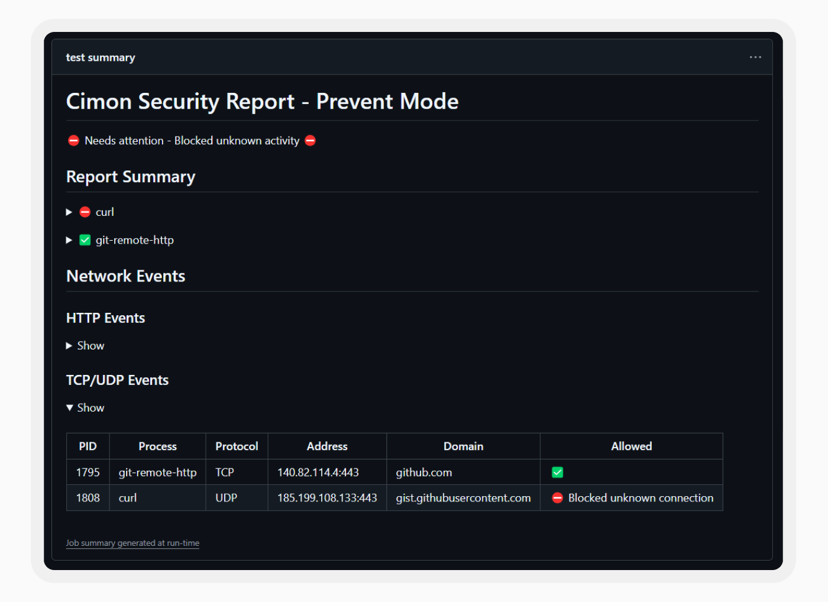The image size is (828, 602).
Task: Click the Network Events heading
Action: (126, 276)
